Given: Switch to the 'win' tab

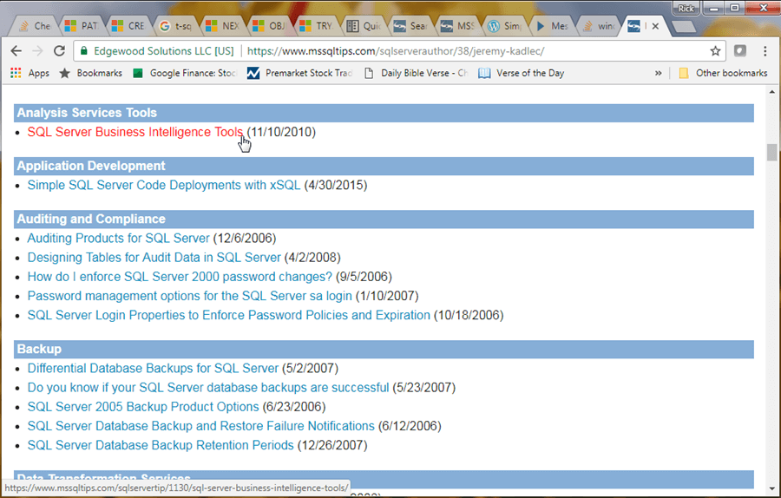Looking at the screenshot, I should (597, 26).
